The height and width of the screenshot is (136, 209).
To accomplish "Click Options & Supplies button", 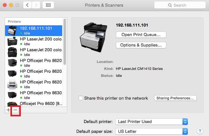I will pos(141,45).
